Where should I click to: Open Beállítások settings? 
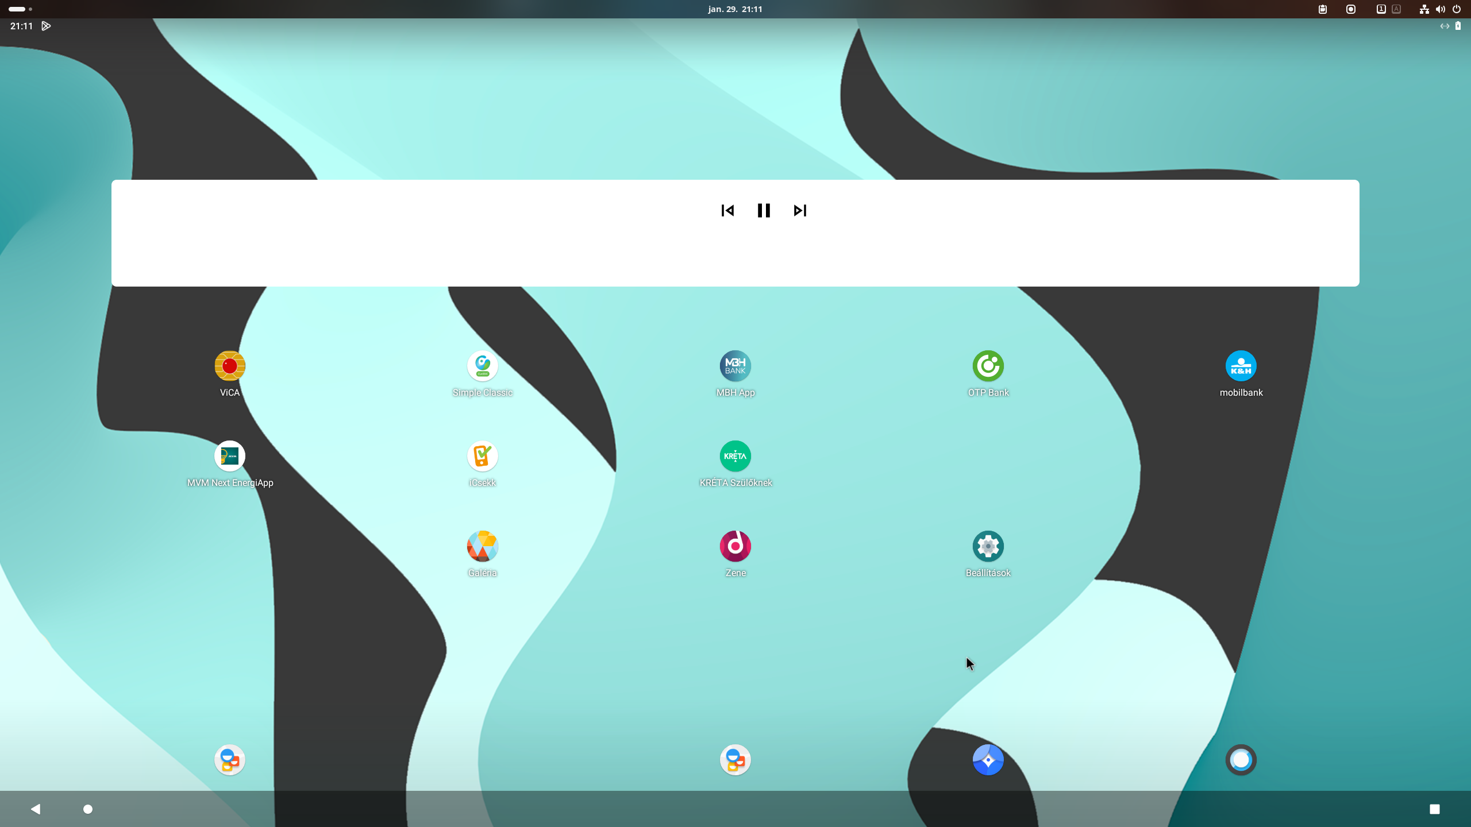(988, 546)
